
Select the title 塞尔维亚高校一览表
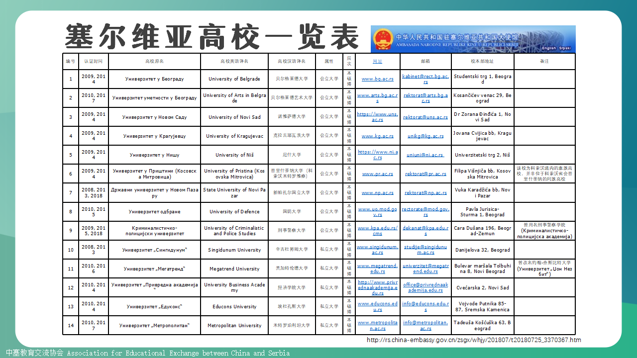point(212,36)
